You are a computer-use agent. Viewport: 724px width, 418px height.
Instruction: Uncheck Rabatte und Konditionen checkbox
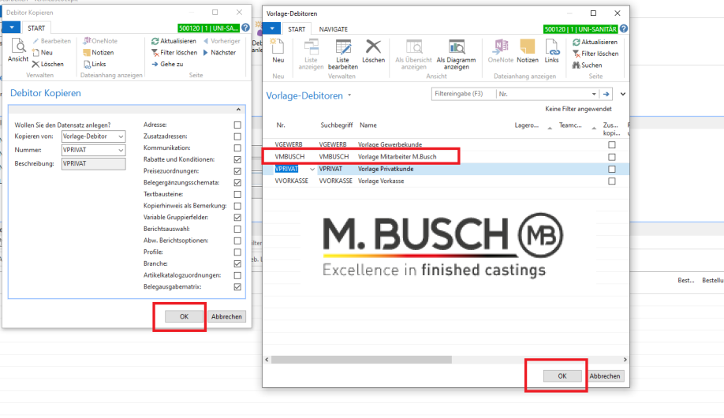click(x=237, y=159)
